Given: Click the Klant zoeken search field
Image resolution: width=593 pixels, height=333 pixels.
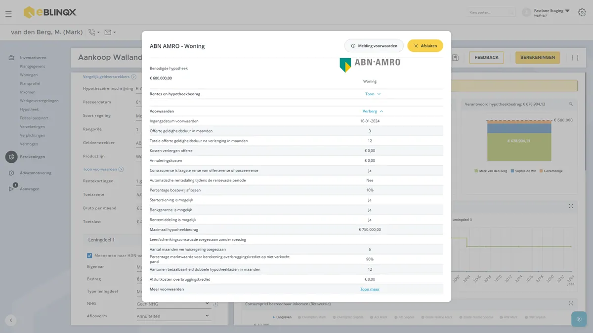Looking at the screenshot, I should coord(491,12).
